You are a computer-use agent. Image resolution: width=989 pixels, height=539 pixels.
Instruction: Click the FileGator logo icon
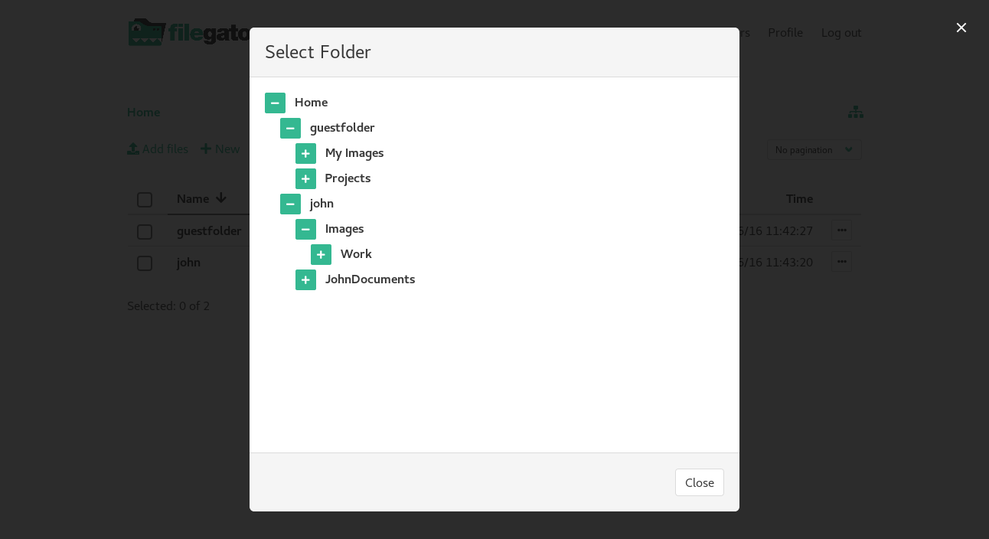(146, 31)
